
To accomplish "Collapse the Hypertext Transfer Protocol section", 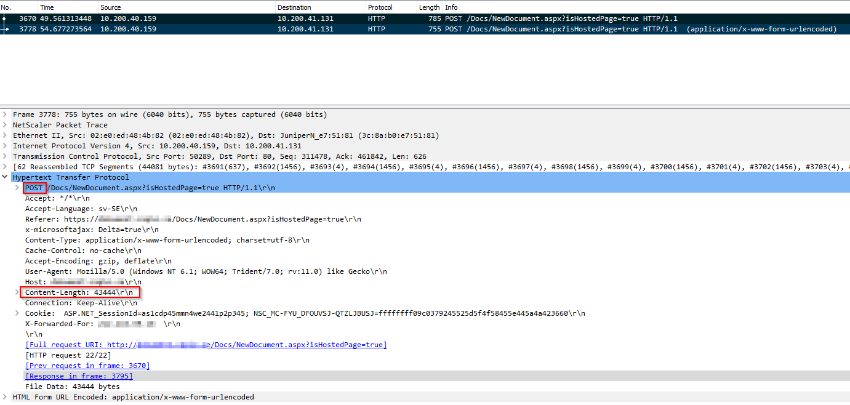I will pos(6,177).
